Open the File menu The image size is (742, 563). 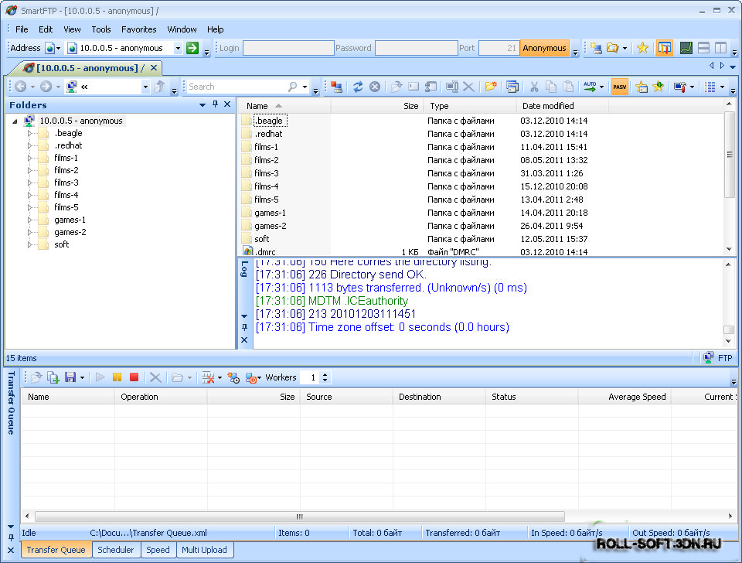point(22,29)
